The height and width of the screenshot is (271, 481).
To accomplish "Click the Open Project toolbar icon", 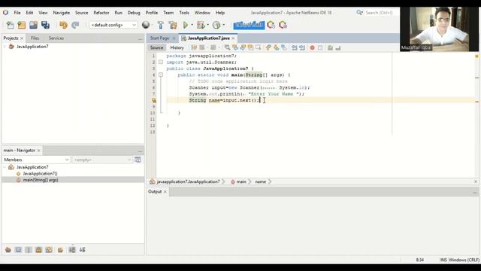I will pyautogui.click(x=33, y=25).
